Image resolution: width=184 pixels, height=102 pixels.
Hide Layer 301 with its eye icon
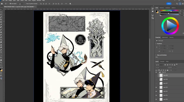tap(156, 95)
